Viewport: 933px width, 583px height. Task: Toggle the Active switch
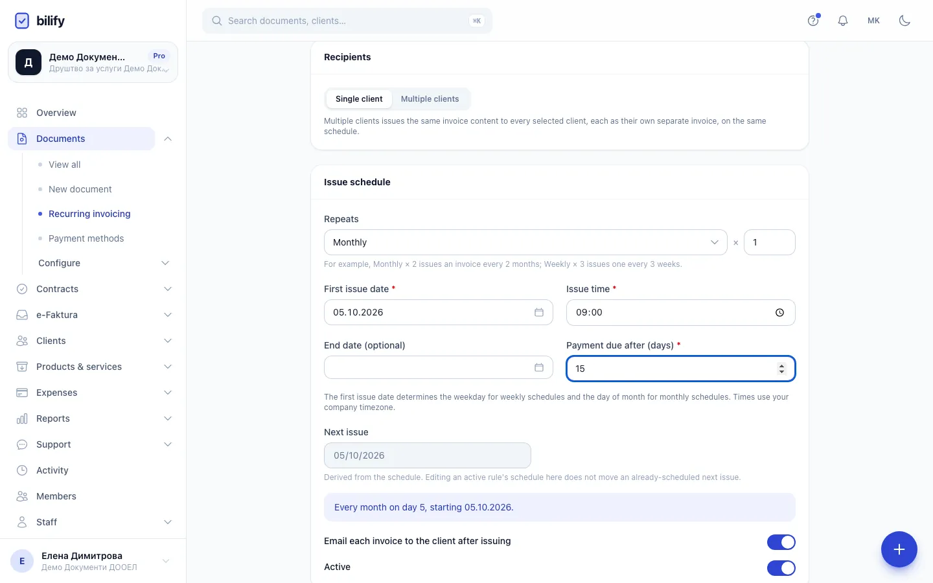pyautogui.click(x=781, y=568)
